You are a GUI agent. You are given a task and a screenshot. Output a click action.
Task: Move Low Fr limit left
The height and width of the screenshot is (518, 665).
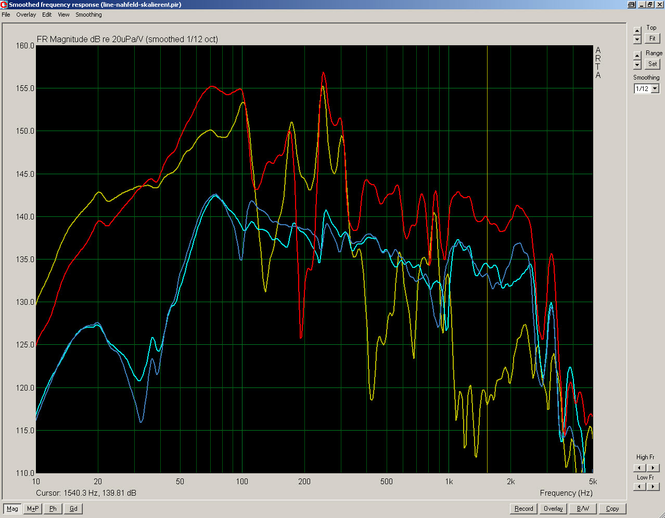point(640,487)
